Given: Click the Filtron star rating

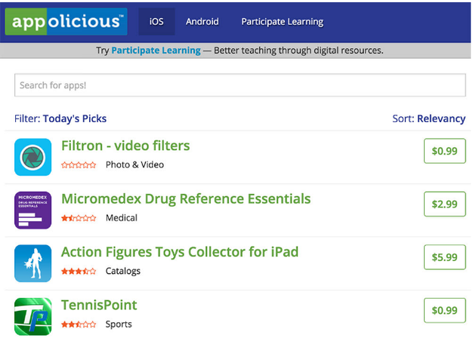Looking at the screenshot, I should [x=79, y=165].
